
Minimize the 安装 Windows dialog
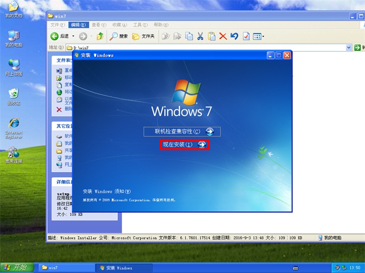click(x=270, y=55)
